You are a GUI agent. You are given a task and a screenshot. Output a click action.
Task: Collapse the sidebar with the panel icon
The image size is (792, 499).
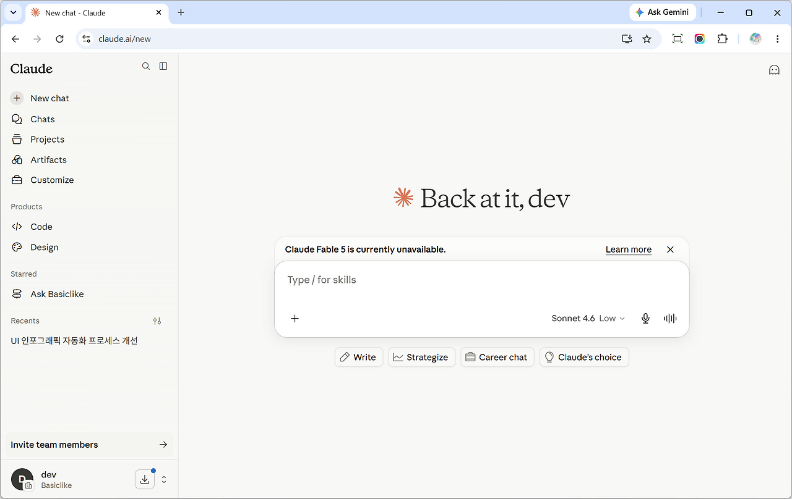(x=163, y=66)
